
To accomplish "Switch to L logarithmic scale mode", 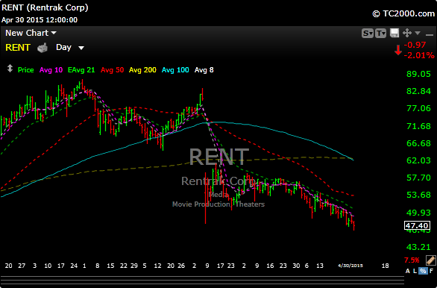I will click(415, 271).
